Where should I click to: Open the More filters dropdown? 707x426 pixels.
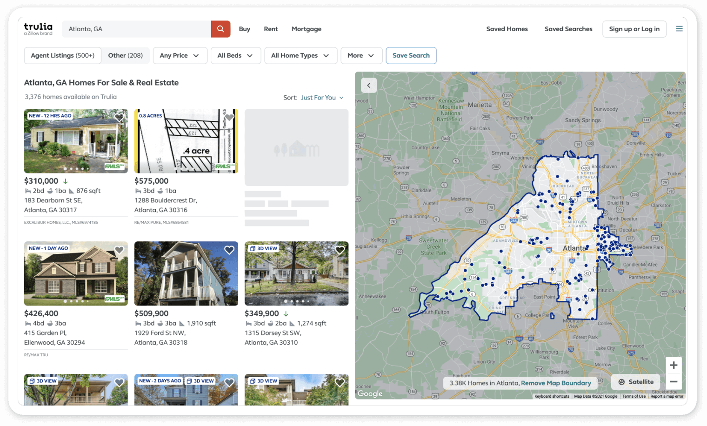click(361, 55)
